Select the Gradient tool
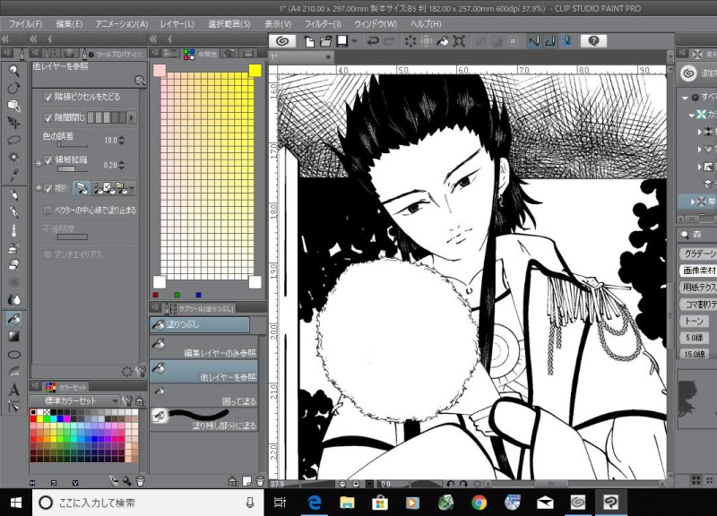 (14, 337)
